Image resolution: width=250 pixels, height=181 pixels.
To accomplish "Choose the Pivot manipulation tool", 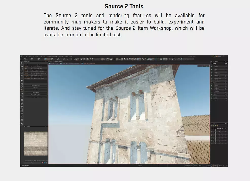I will [22, 76].
